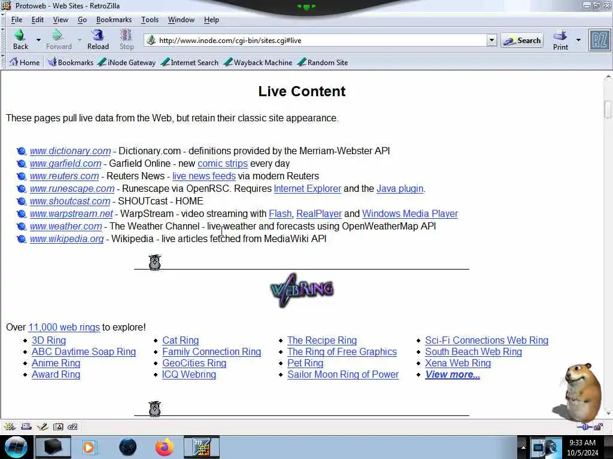Open the Windows Media Player link

(x=410, y=213)
